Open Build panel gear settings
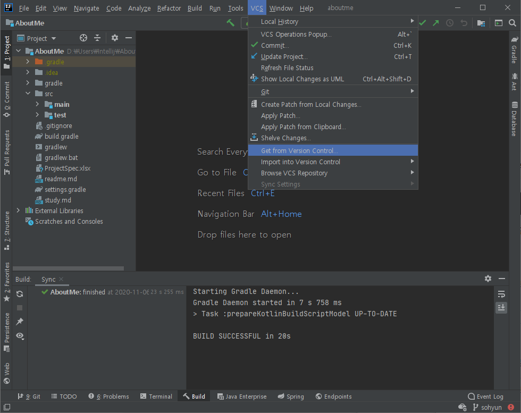Viewport: 521px width, 413px height. click(x=488, y=279)
